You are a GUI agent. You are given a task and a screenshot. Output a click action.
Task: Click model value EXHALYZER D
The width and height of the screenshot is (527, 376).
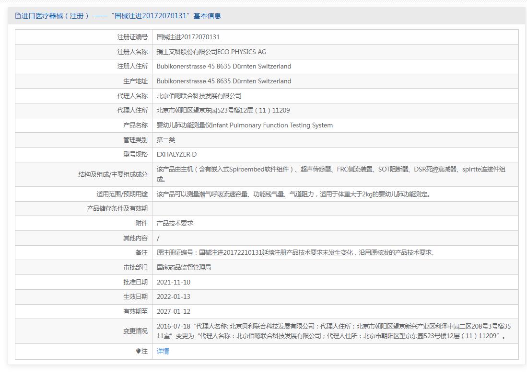[176, 154]
